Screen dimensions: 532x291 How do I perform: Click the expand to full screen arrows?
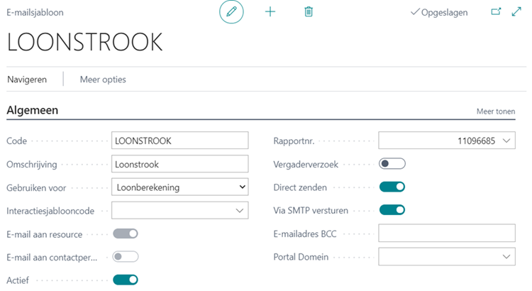point(516,12)
